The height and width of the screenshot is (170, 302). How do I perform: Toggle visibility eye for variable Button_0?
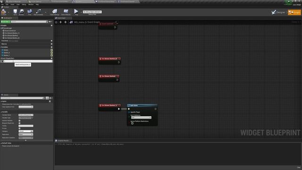coord(51,52)
